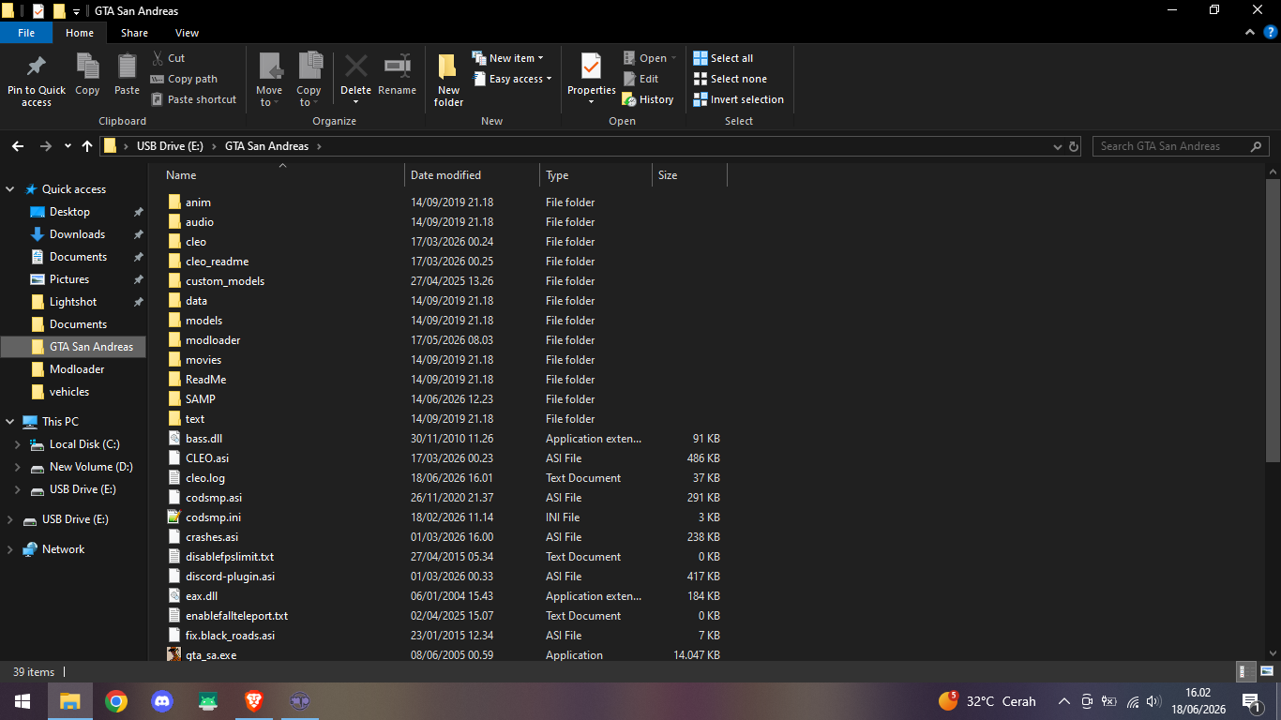Switch to details view in the status bar

tap(1246, 671)
